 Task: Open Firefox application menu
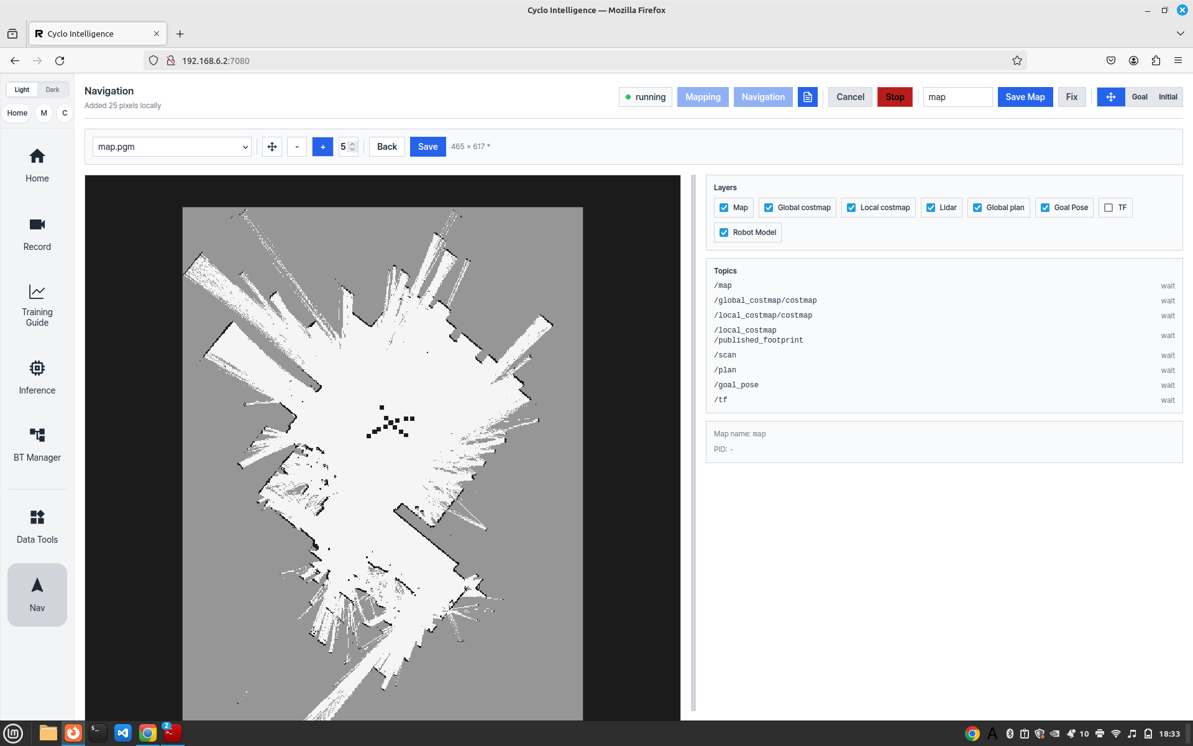tap(1178, 60)
